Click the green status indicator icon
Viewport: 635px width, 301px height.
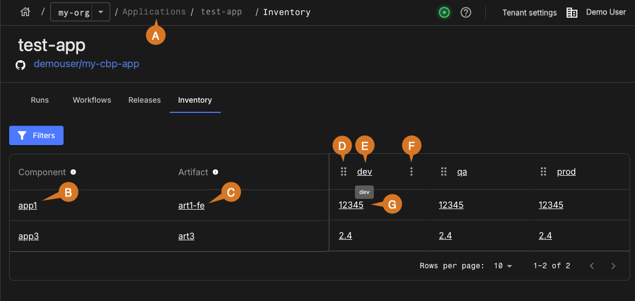click(444, 12)
